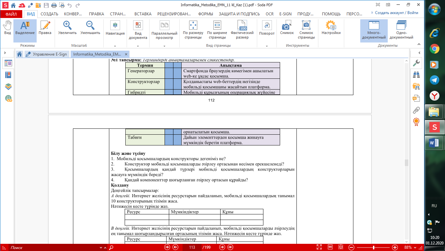Take a 'Снимок' snapshot with camera tool
This screenshot has width=445, height=251.
287,28
